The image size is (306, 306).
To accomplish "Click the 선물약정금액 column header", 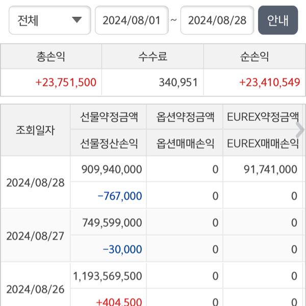I will pyautogui.click(x=109, y=117).
